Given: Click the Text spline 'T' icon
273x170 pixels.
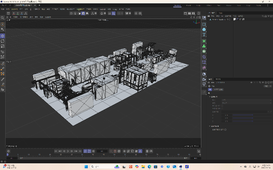Looking at the screenshot, I should coord(204,35).
